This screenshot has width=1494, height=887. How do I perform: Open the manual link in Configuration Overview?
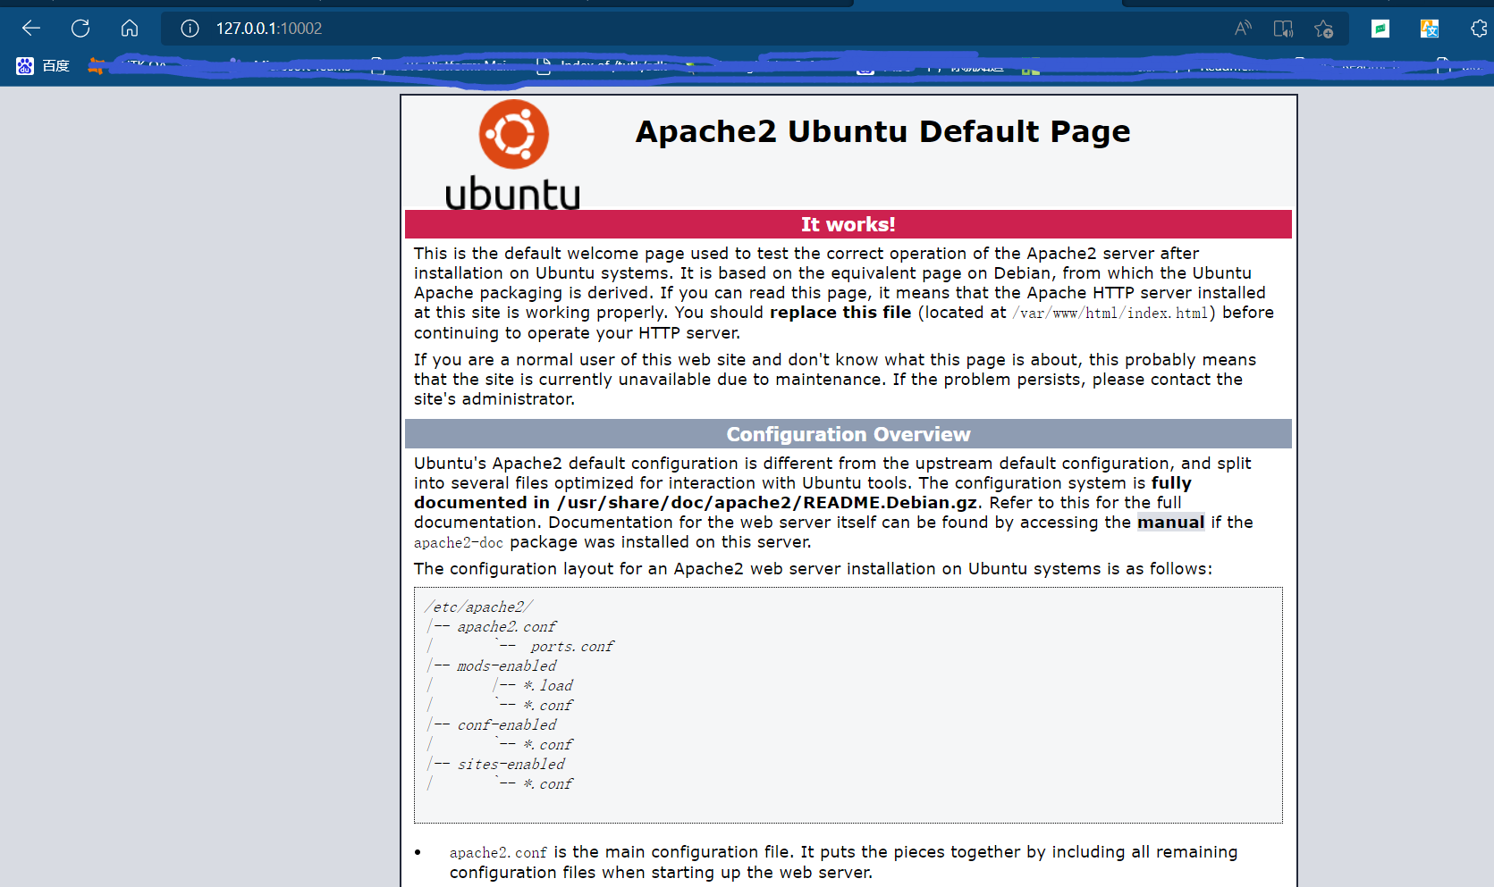[1170, 523]
